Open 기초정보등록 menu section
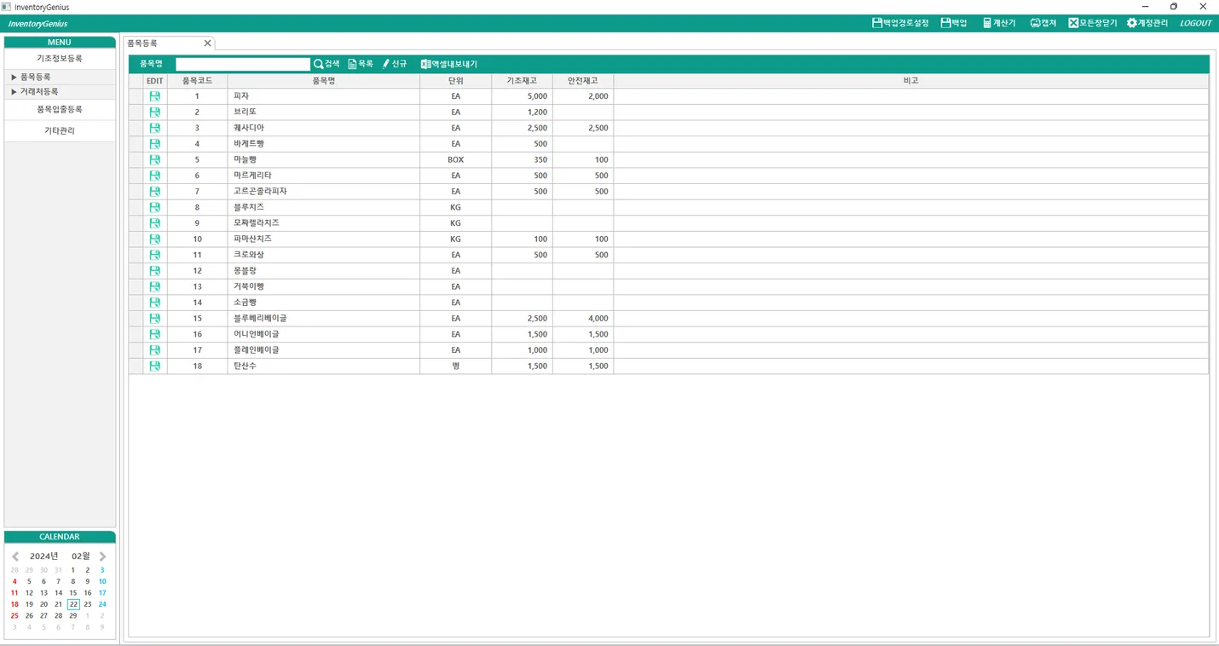 [60, 59]
